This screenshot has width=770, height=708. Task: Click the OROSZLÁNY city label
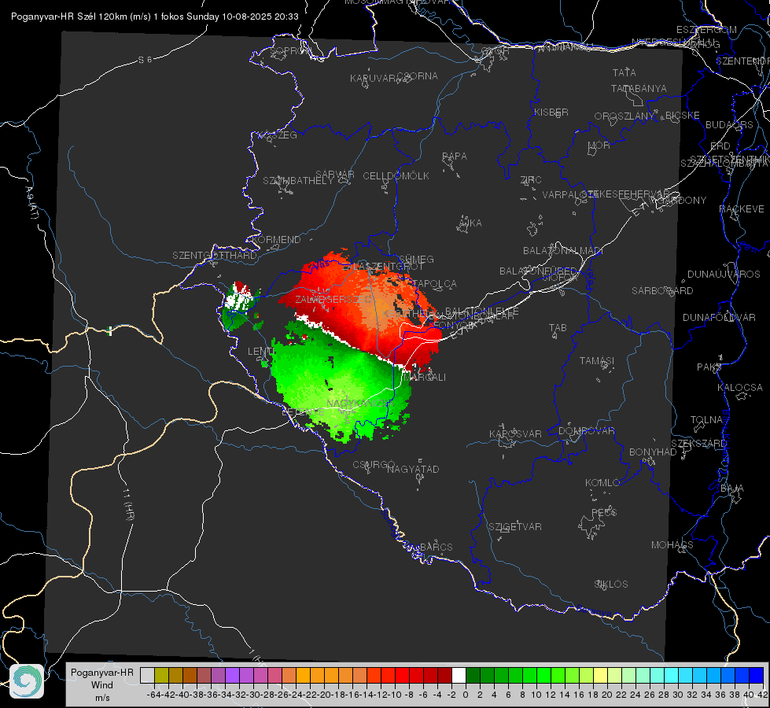[x=624, y=116]
